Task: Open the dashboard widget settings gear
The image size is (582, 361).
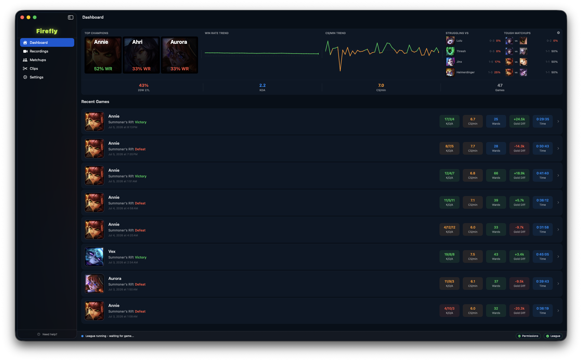Action: pyautogui.click(x=558, y=33)
